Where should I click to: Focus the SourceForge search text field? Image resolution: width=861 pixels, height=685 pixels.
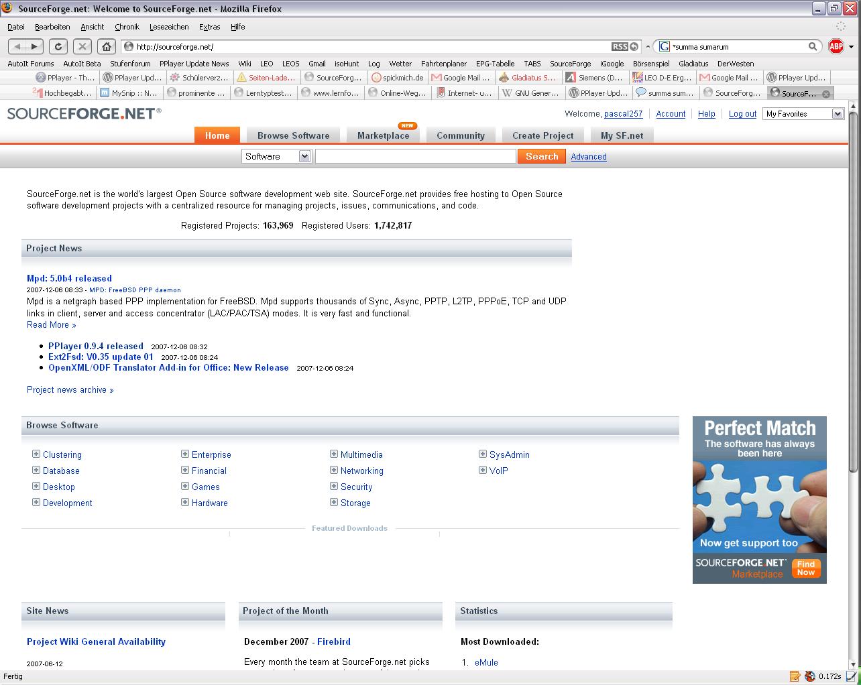tap(416, 156)
